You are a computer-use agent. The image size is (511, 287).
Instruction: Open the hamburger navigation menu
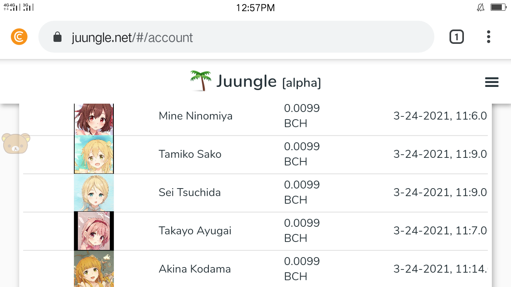491,82
